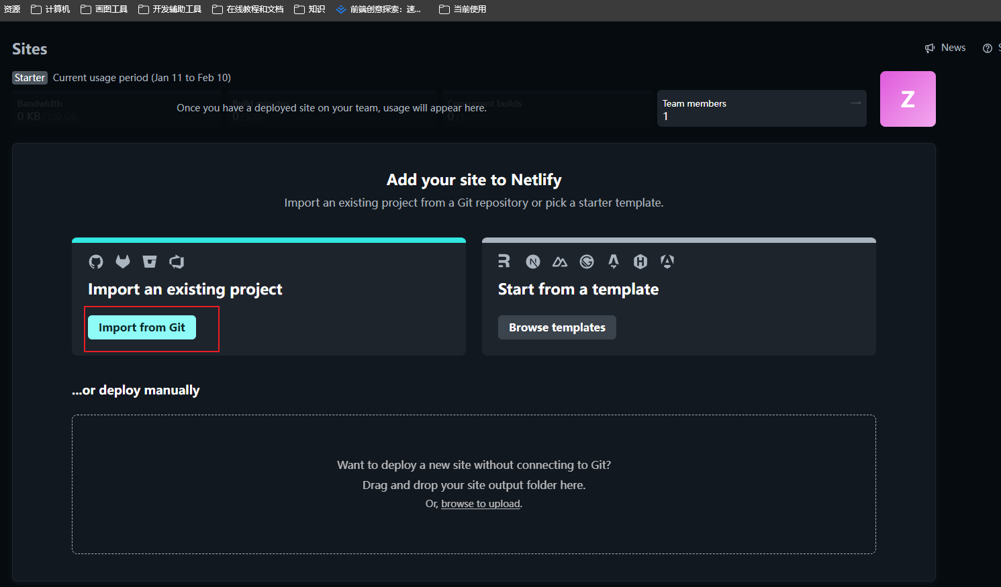
Task: Open the 前端创意探索 bookmark
Action: click(x=379, y=9)
